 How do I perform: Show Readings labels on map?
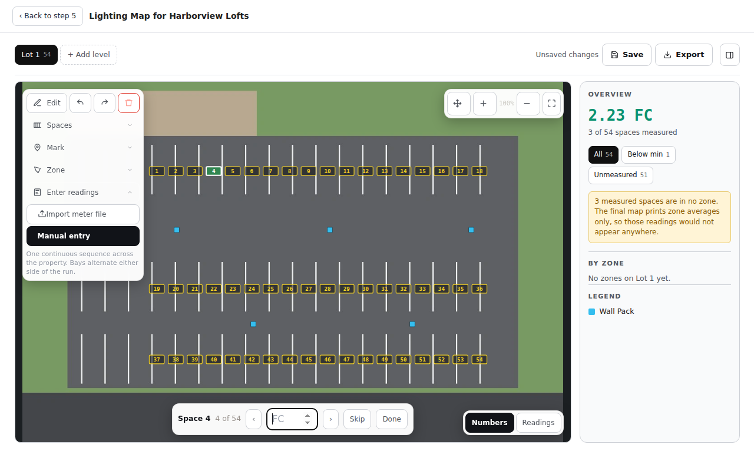pos(538,423)
